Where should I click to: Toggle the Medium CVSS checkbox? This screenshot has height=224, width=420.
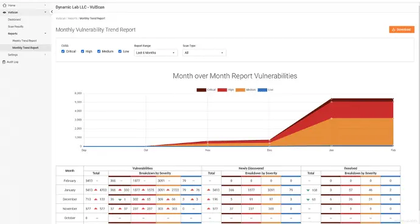(99, 52)
